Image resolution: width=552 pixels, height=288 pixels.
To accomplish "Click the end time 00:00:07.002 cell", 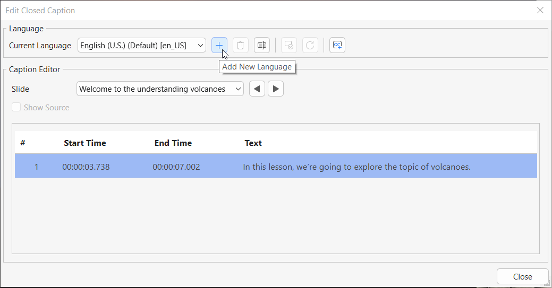I will [176, 167].
